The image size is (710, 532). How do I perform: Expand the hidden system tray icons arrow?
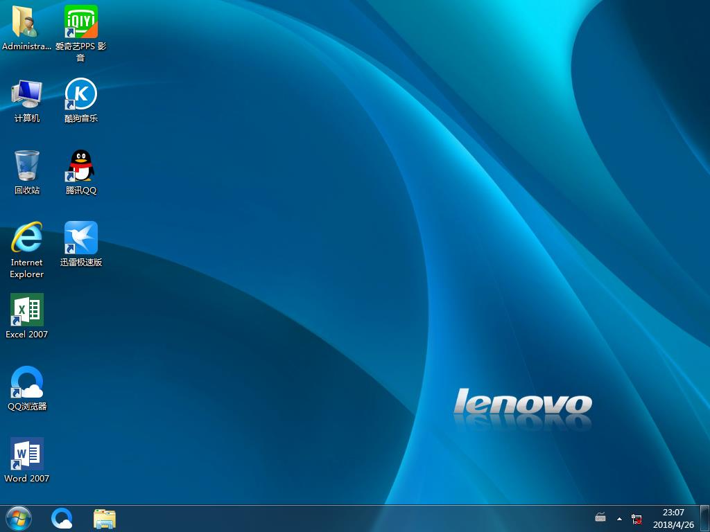coord(619,518)
